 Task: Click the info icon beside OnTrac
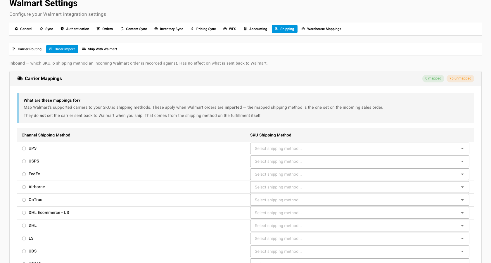(x=24, y=200)
